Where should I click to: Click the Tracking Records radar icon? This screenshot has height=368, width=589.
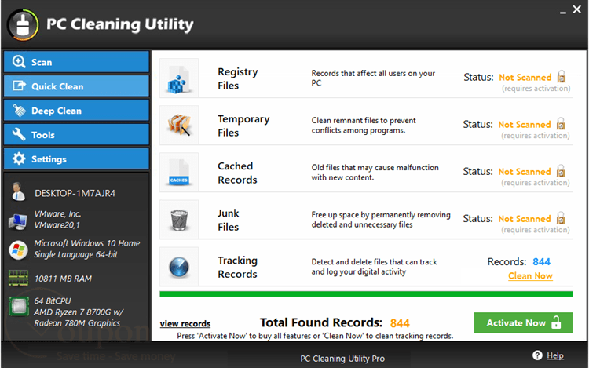point(179,267)
